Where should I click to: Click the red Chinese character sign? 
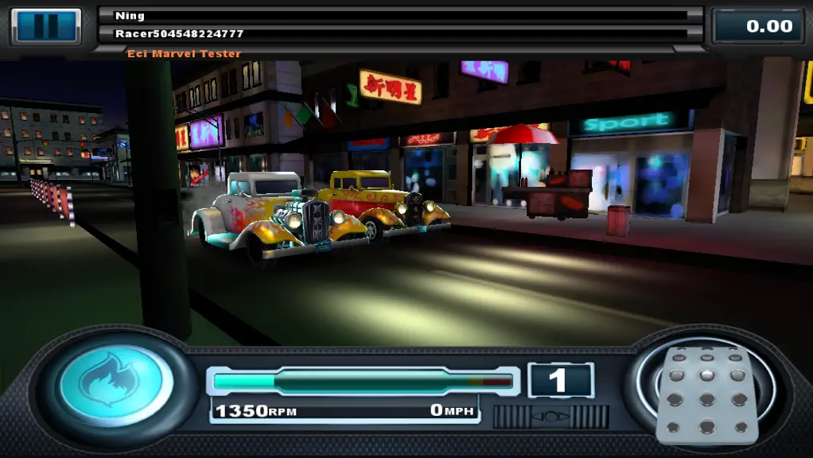[390, 87]
